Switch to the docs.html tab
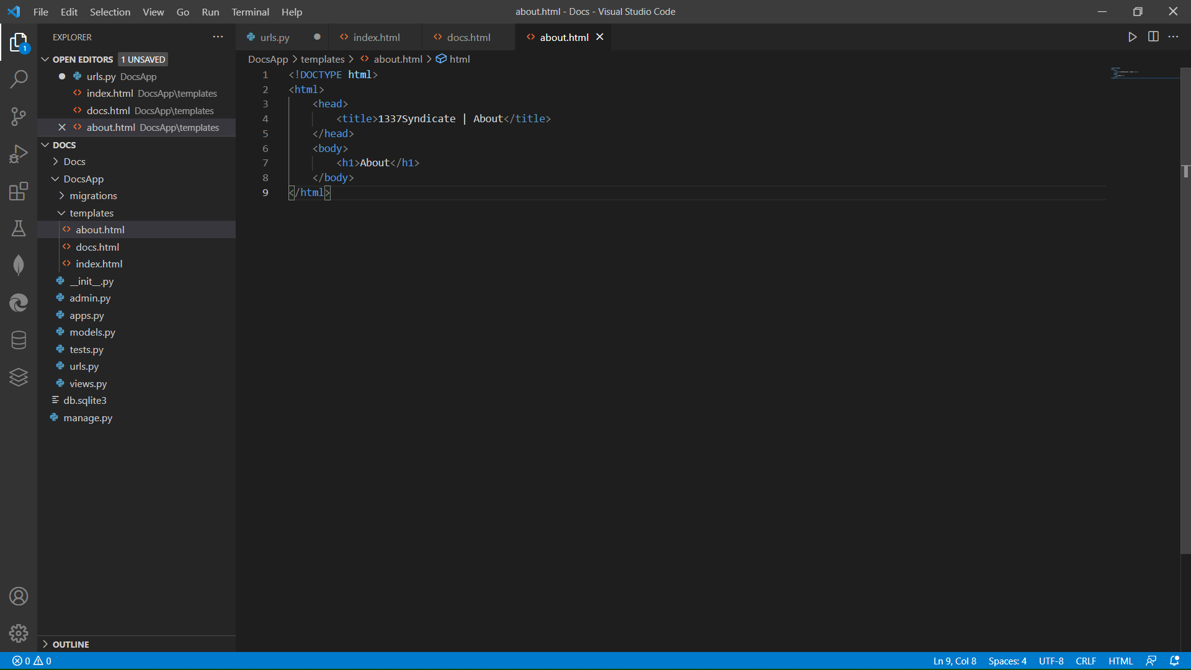 click(x=468, y=37)
